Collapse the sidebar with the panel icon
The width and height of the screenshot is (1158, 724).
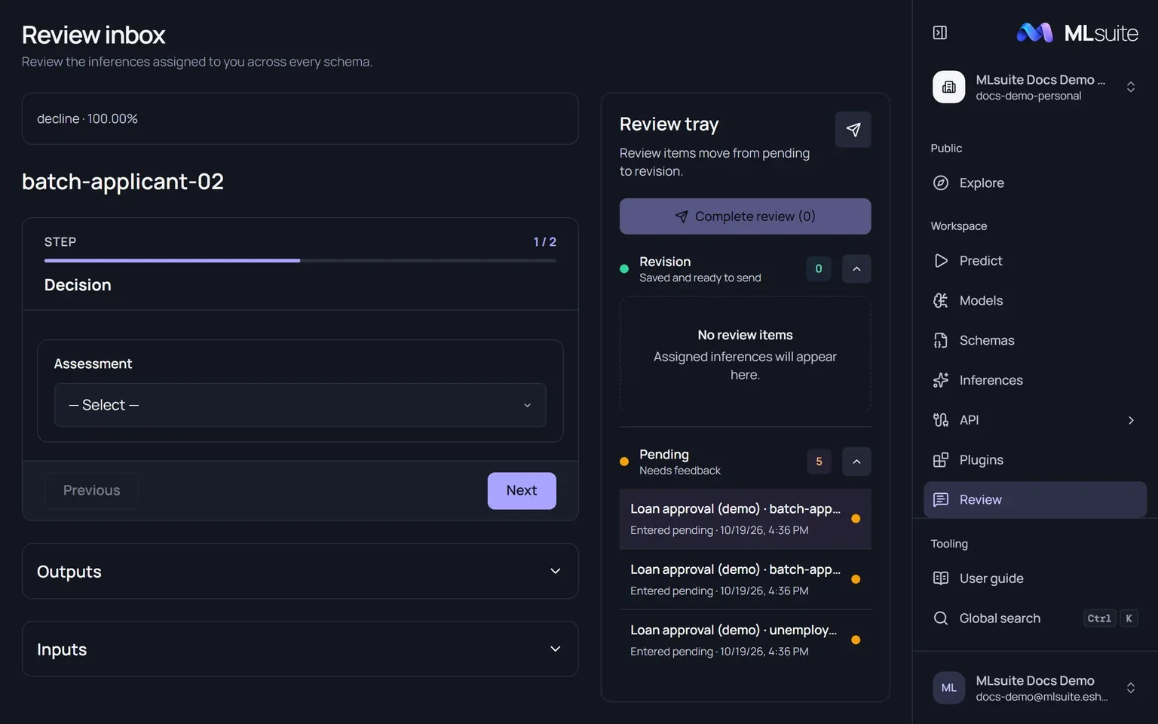point(940,32)
